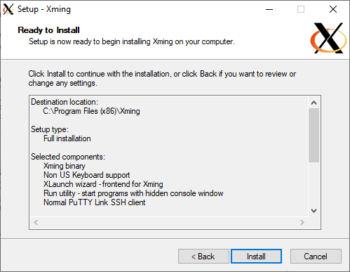Click the scroll up arrow in summary box

point(314,103)
